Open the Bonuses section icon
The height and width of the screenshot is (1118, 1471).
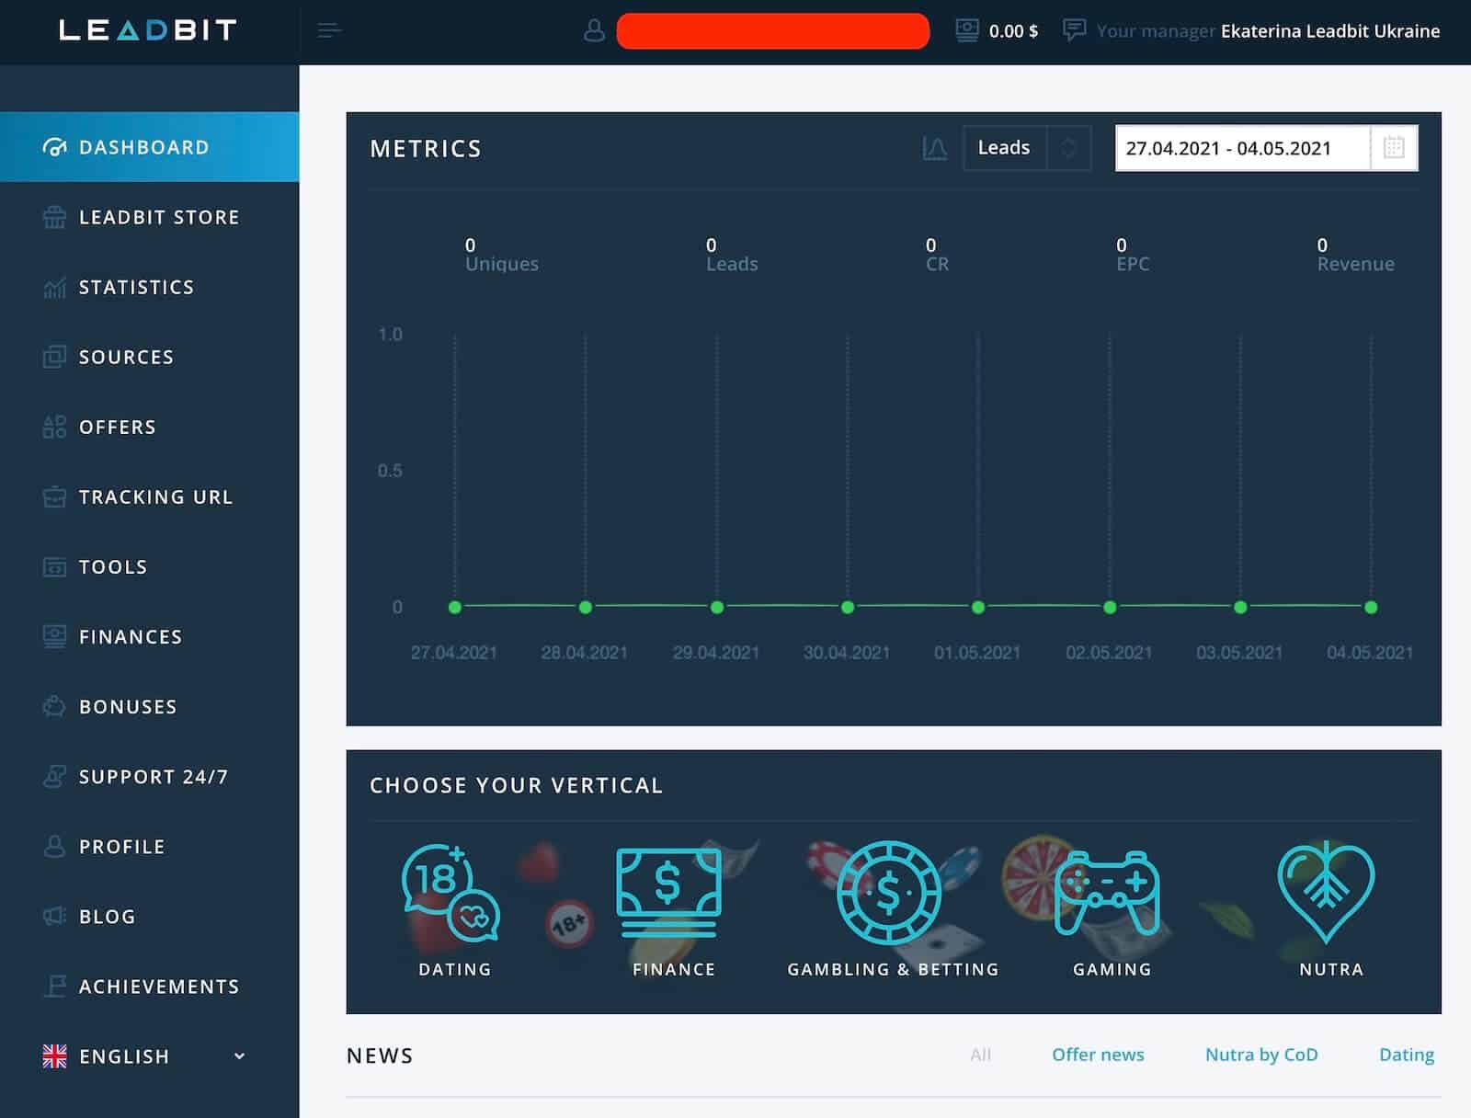[x=54, y=706]
